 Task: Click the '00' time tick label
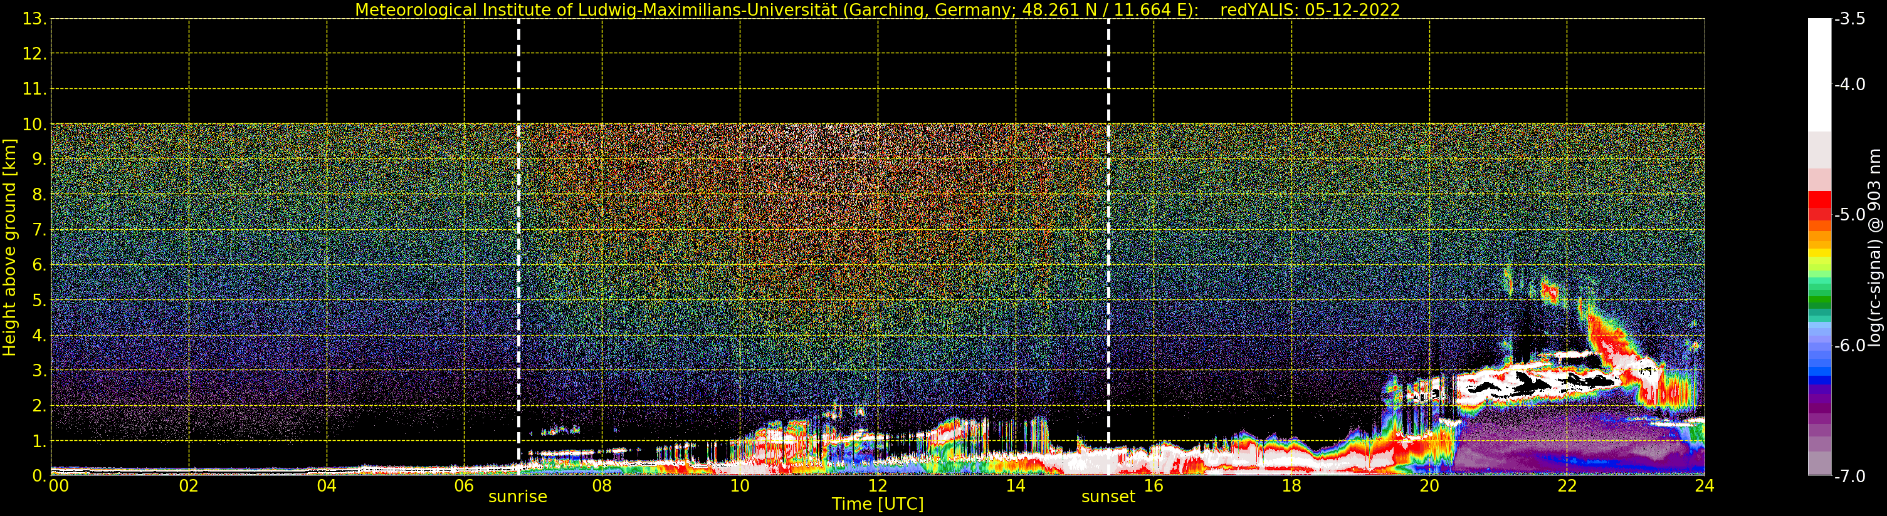pos(58,486)
